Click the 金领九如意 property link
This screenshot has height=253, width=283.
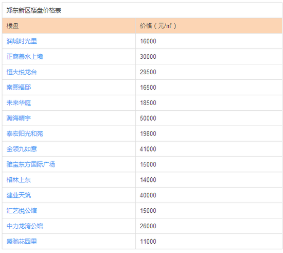click(22, 149)
